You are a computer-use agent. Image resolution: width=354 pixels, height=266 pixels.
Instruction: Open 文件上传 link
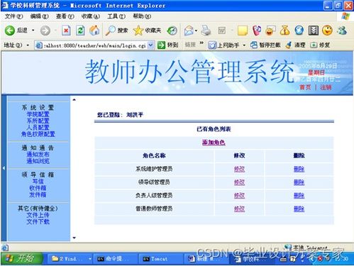point(38,215)
